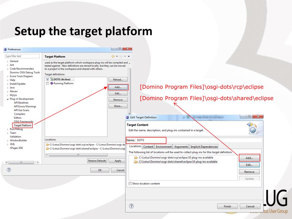Open the Environment tab

coord(164,147)
